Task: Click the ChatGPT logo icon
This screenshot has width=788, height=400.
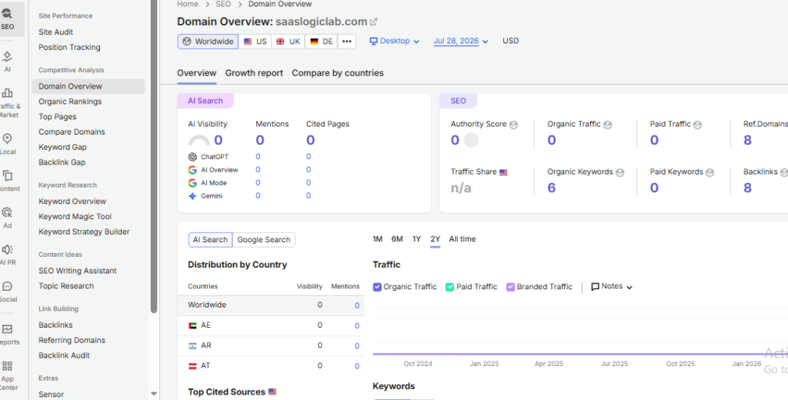Action: coord(192,157)
